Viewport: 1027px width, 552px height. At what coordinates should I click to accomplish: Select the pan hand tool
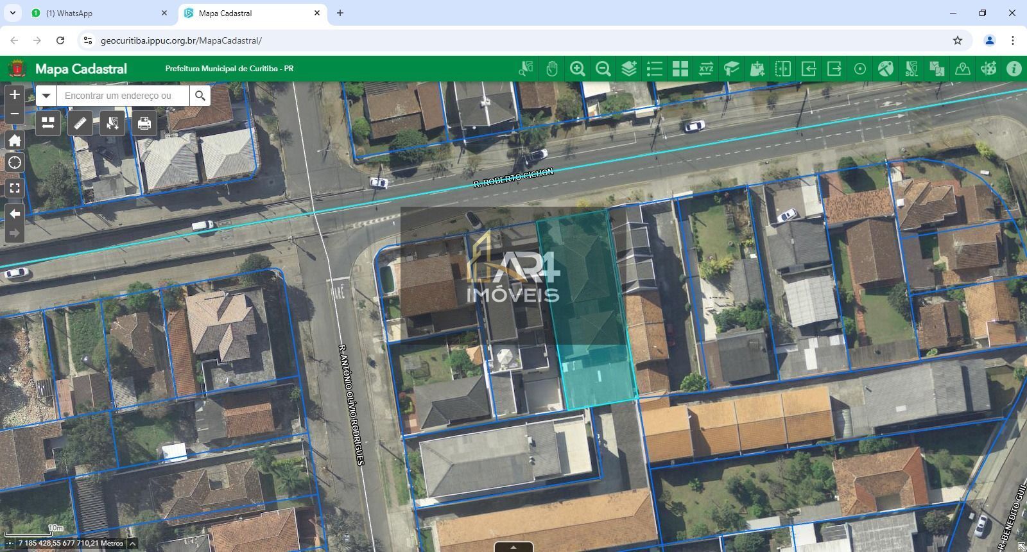point(552,69)
